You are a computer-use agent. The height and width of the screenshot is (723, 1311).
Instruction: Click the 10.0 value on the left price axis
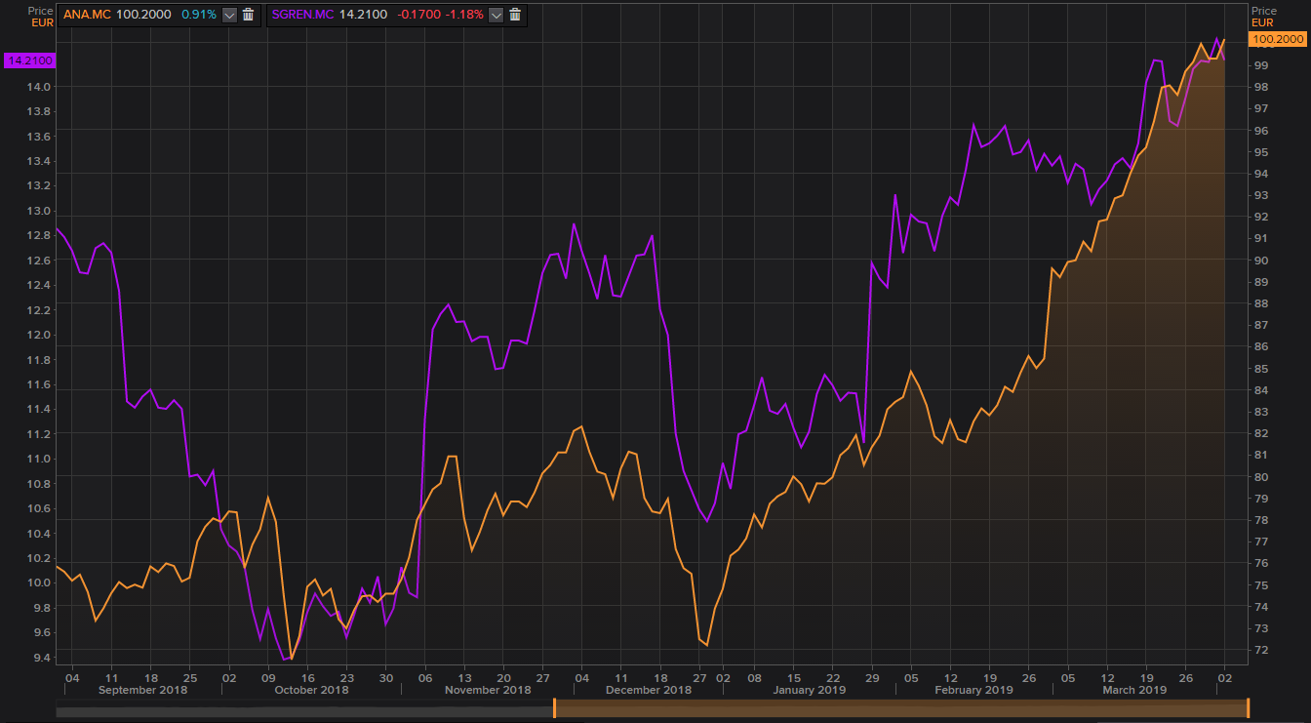tap(39, 583)
